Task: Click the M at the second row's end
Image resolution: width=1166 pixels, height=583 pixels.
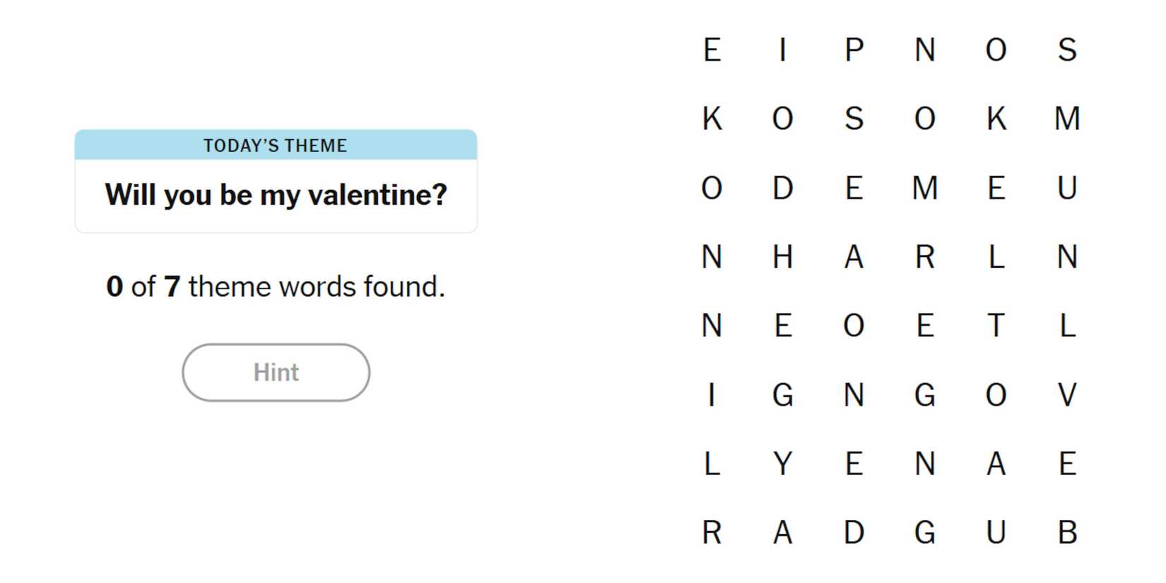Action: click(x=1067, y=119)
